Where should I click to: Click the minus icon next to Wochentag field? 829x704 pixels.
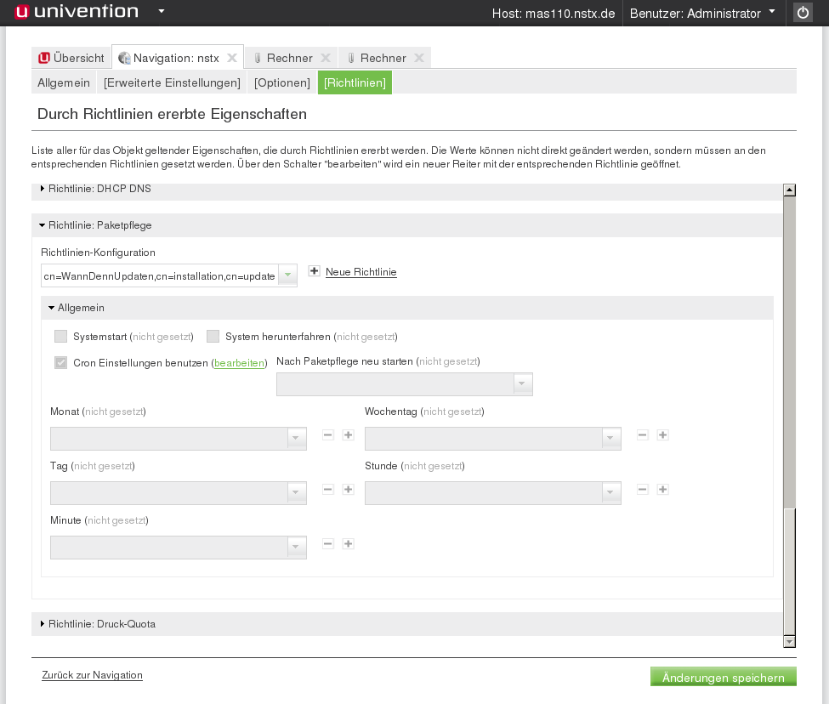(643, 435)
